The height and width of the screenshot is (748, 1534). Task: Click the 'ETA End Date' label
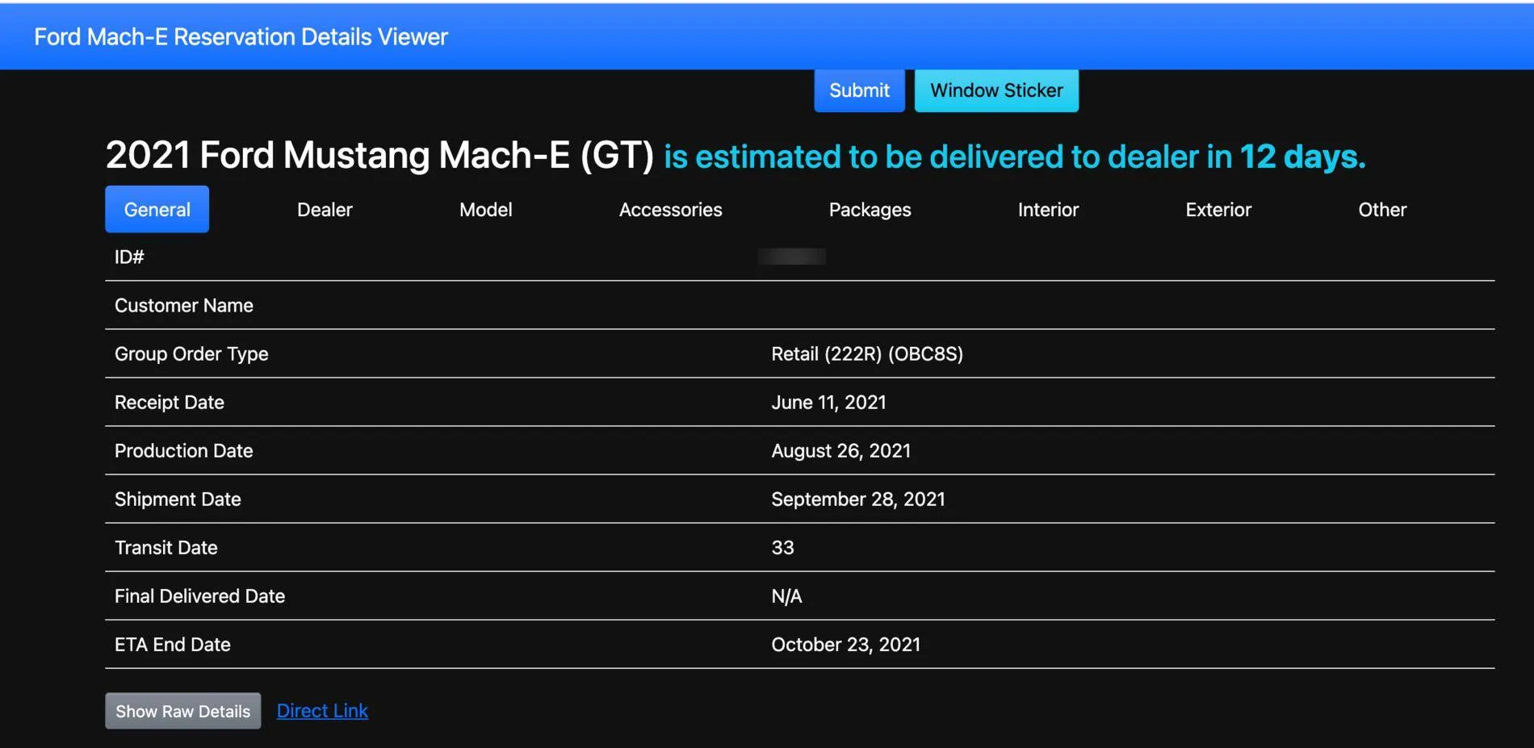[173, 645]
